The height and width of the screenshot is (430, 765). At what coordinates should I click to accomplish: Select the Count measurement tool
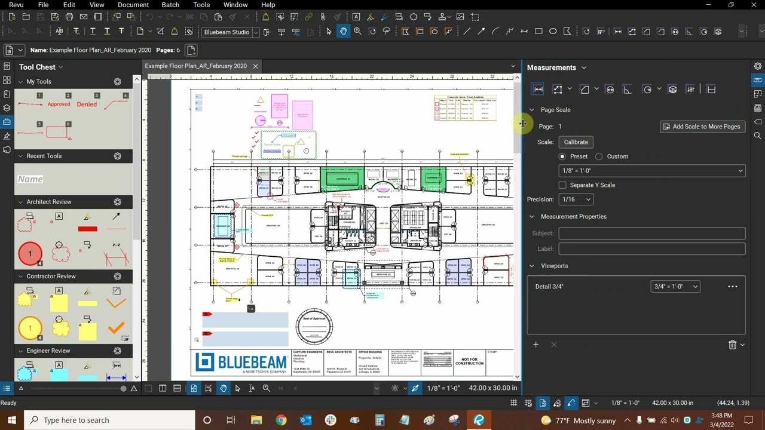(690, 89)
